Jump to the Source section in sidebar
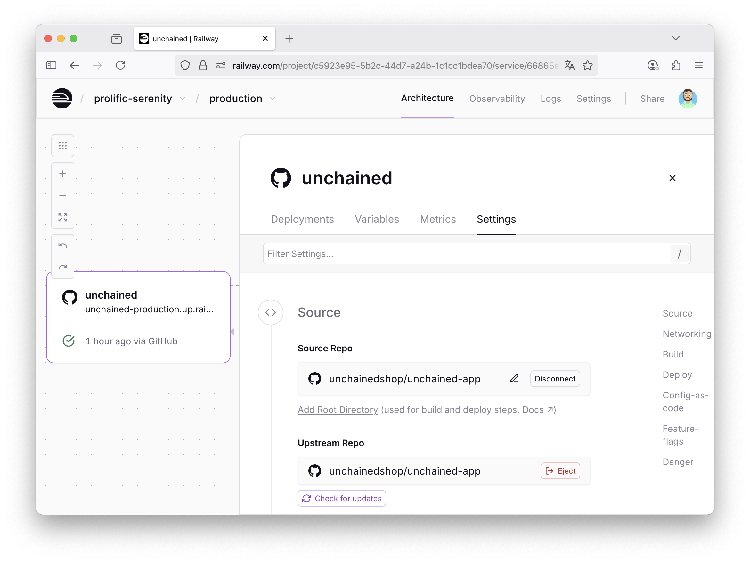750x562 pixels. point(677,313)
